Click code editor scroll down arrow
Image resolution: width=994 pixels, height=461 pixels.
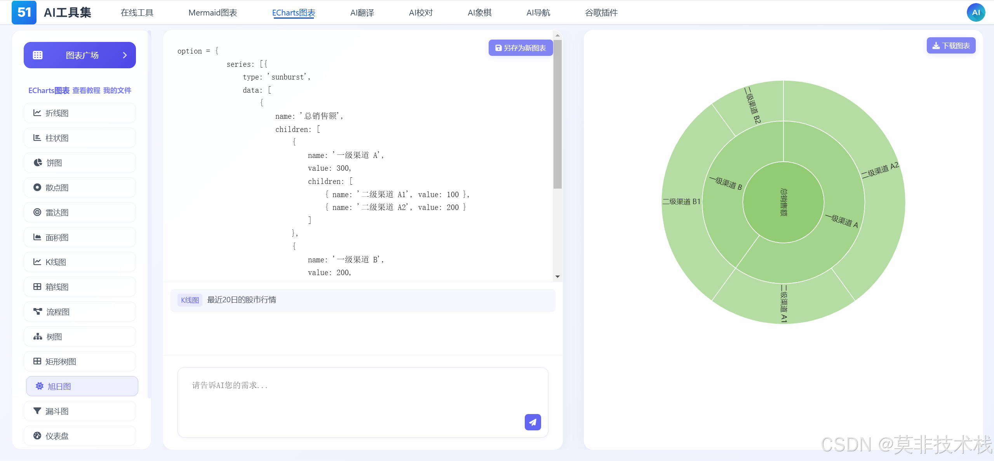557,277
